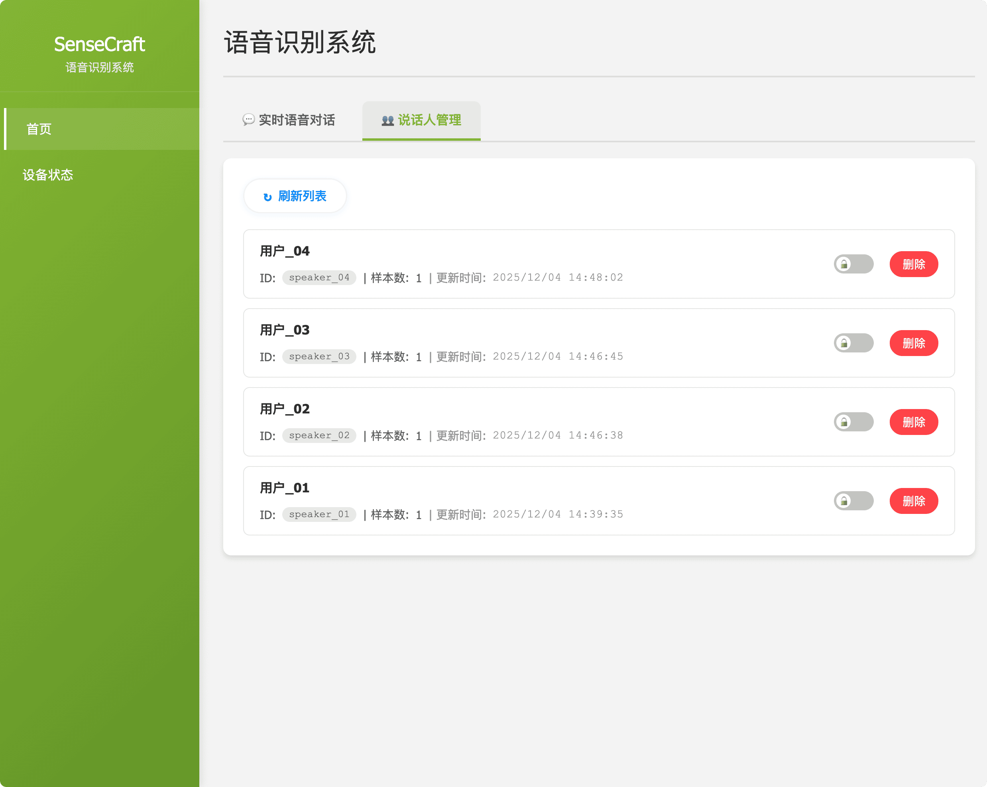This screenshot has height=787, width=987.
Task: Click the lock icon on 用户_04 switch
Action: point(844,264)
